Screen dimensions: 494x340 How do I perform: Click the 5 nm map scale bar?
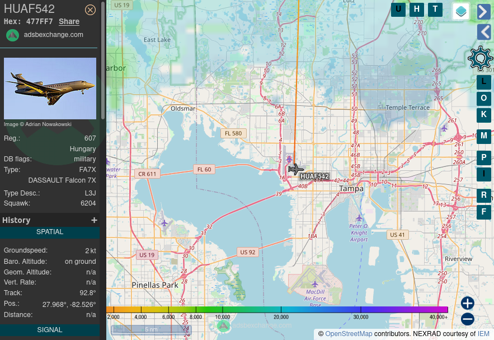point(151,329)
